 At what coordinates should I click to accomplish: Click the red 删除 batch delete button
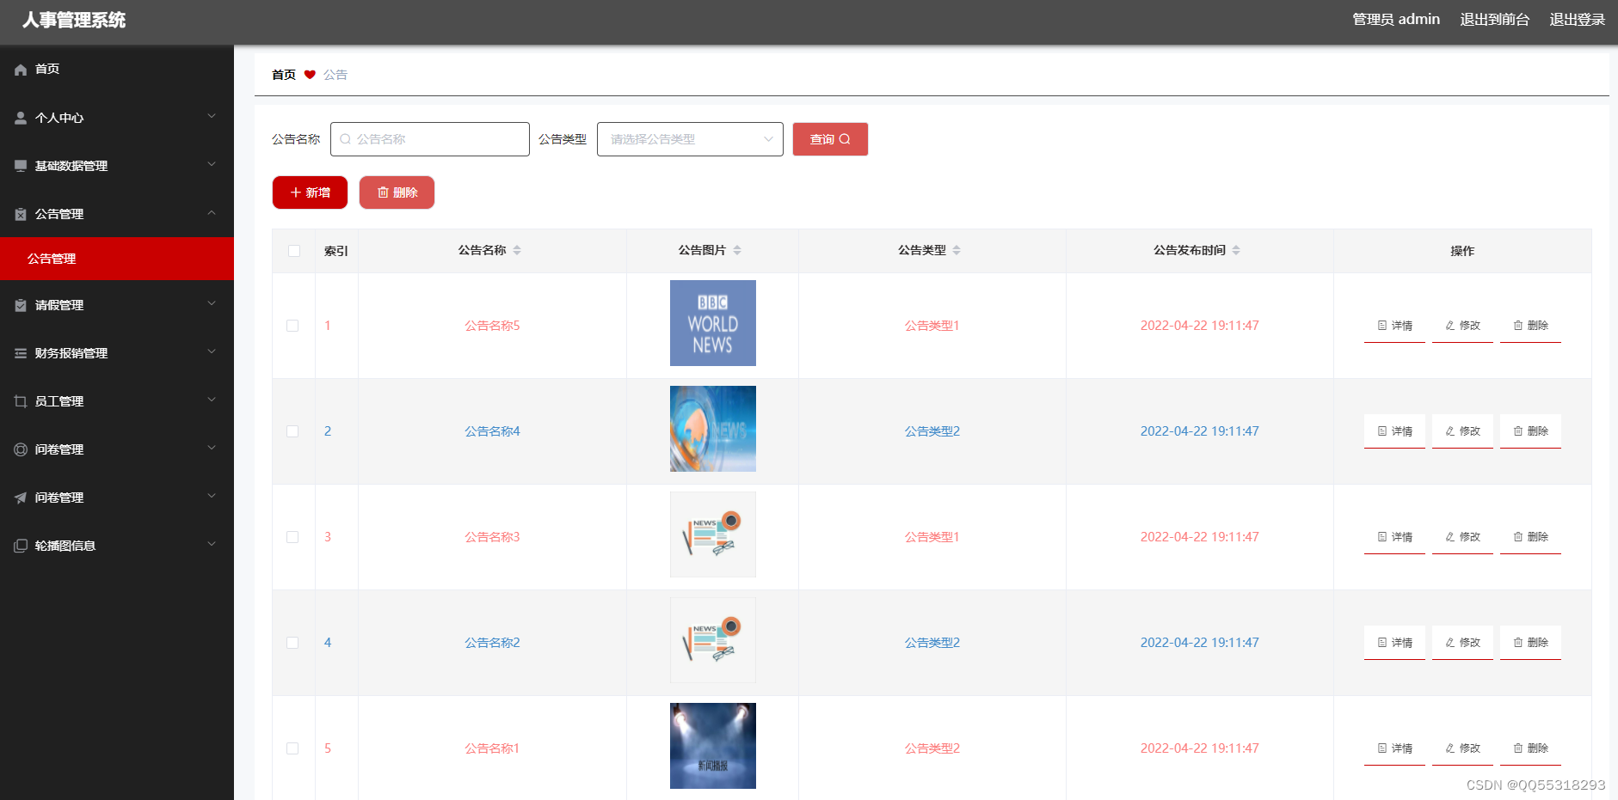pos(397,192)
